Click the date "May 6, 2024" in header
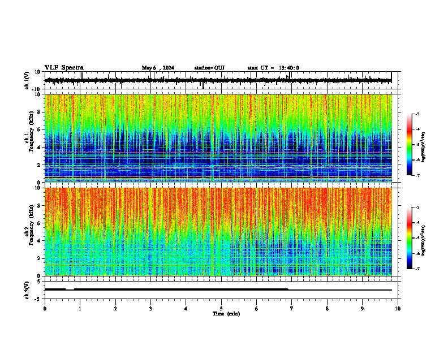Screen dimensions: 448x346 tap(158, 68)
